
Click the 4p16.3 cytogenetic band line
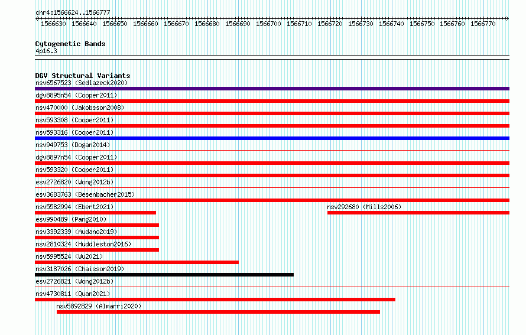click(272, 57)
